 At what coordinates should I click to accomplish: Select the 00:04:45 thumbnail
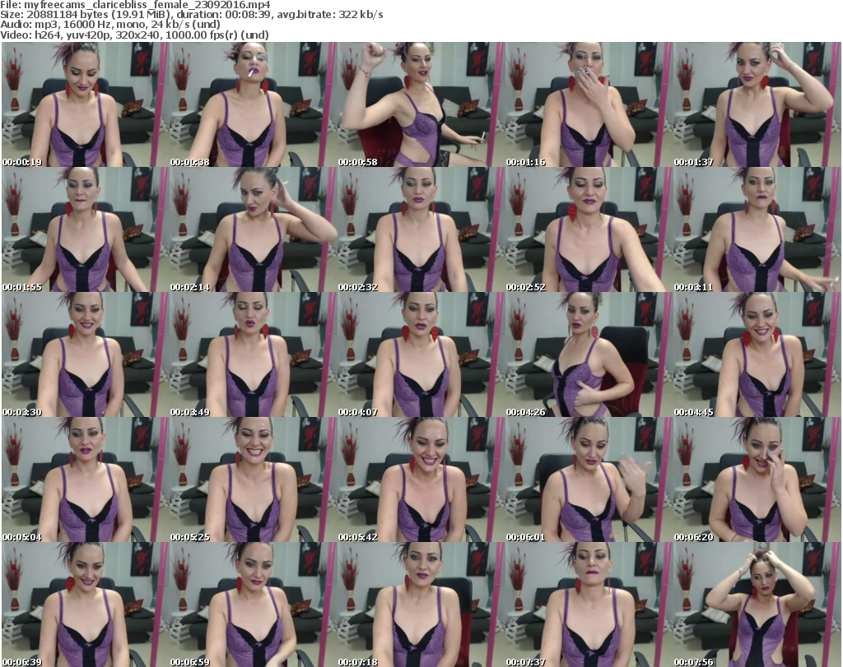[757, 354]
